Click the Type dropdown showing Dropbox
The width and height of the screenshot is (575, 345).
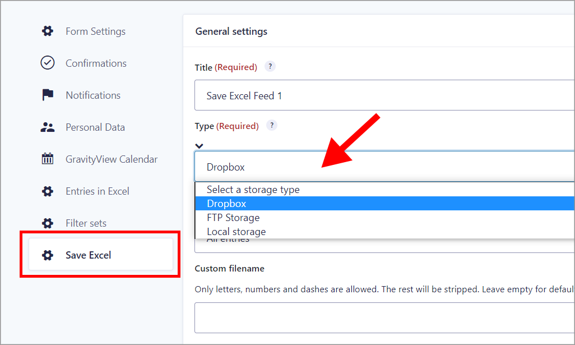click(x=384, y=167)
